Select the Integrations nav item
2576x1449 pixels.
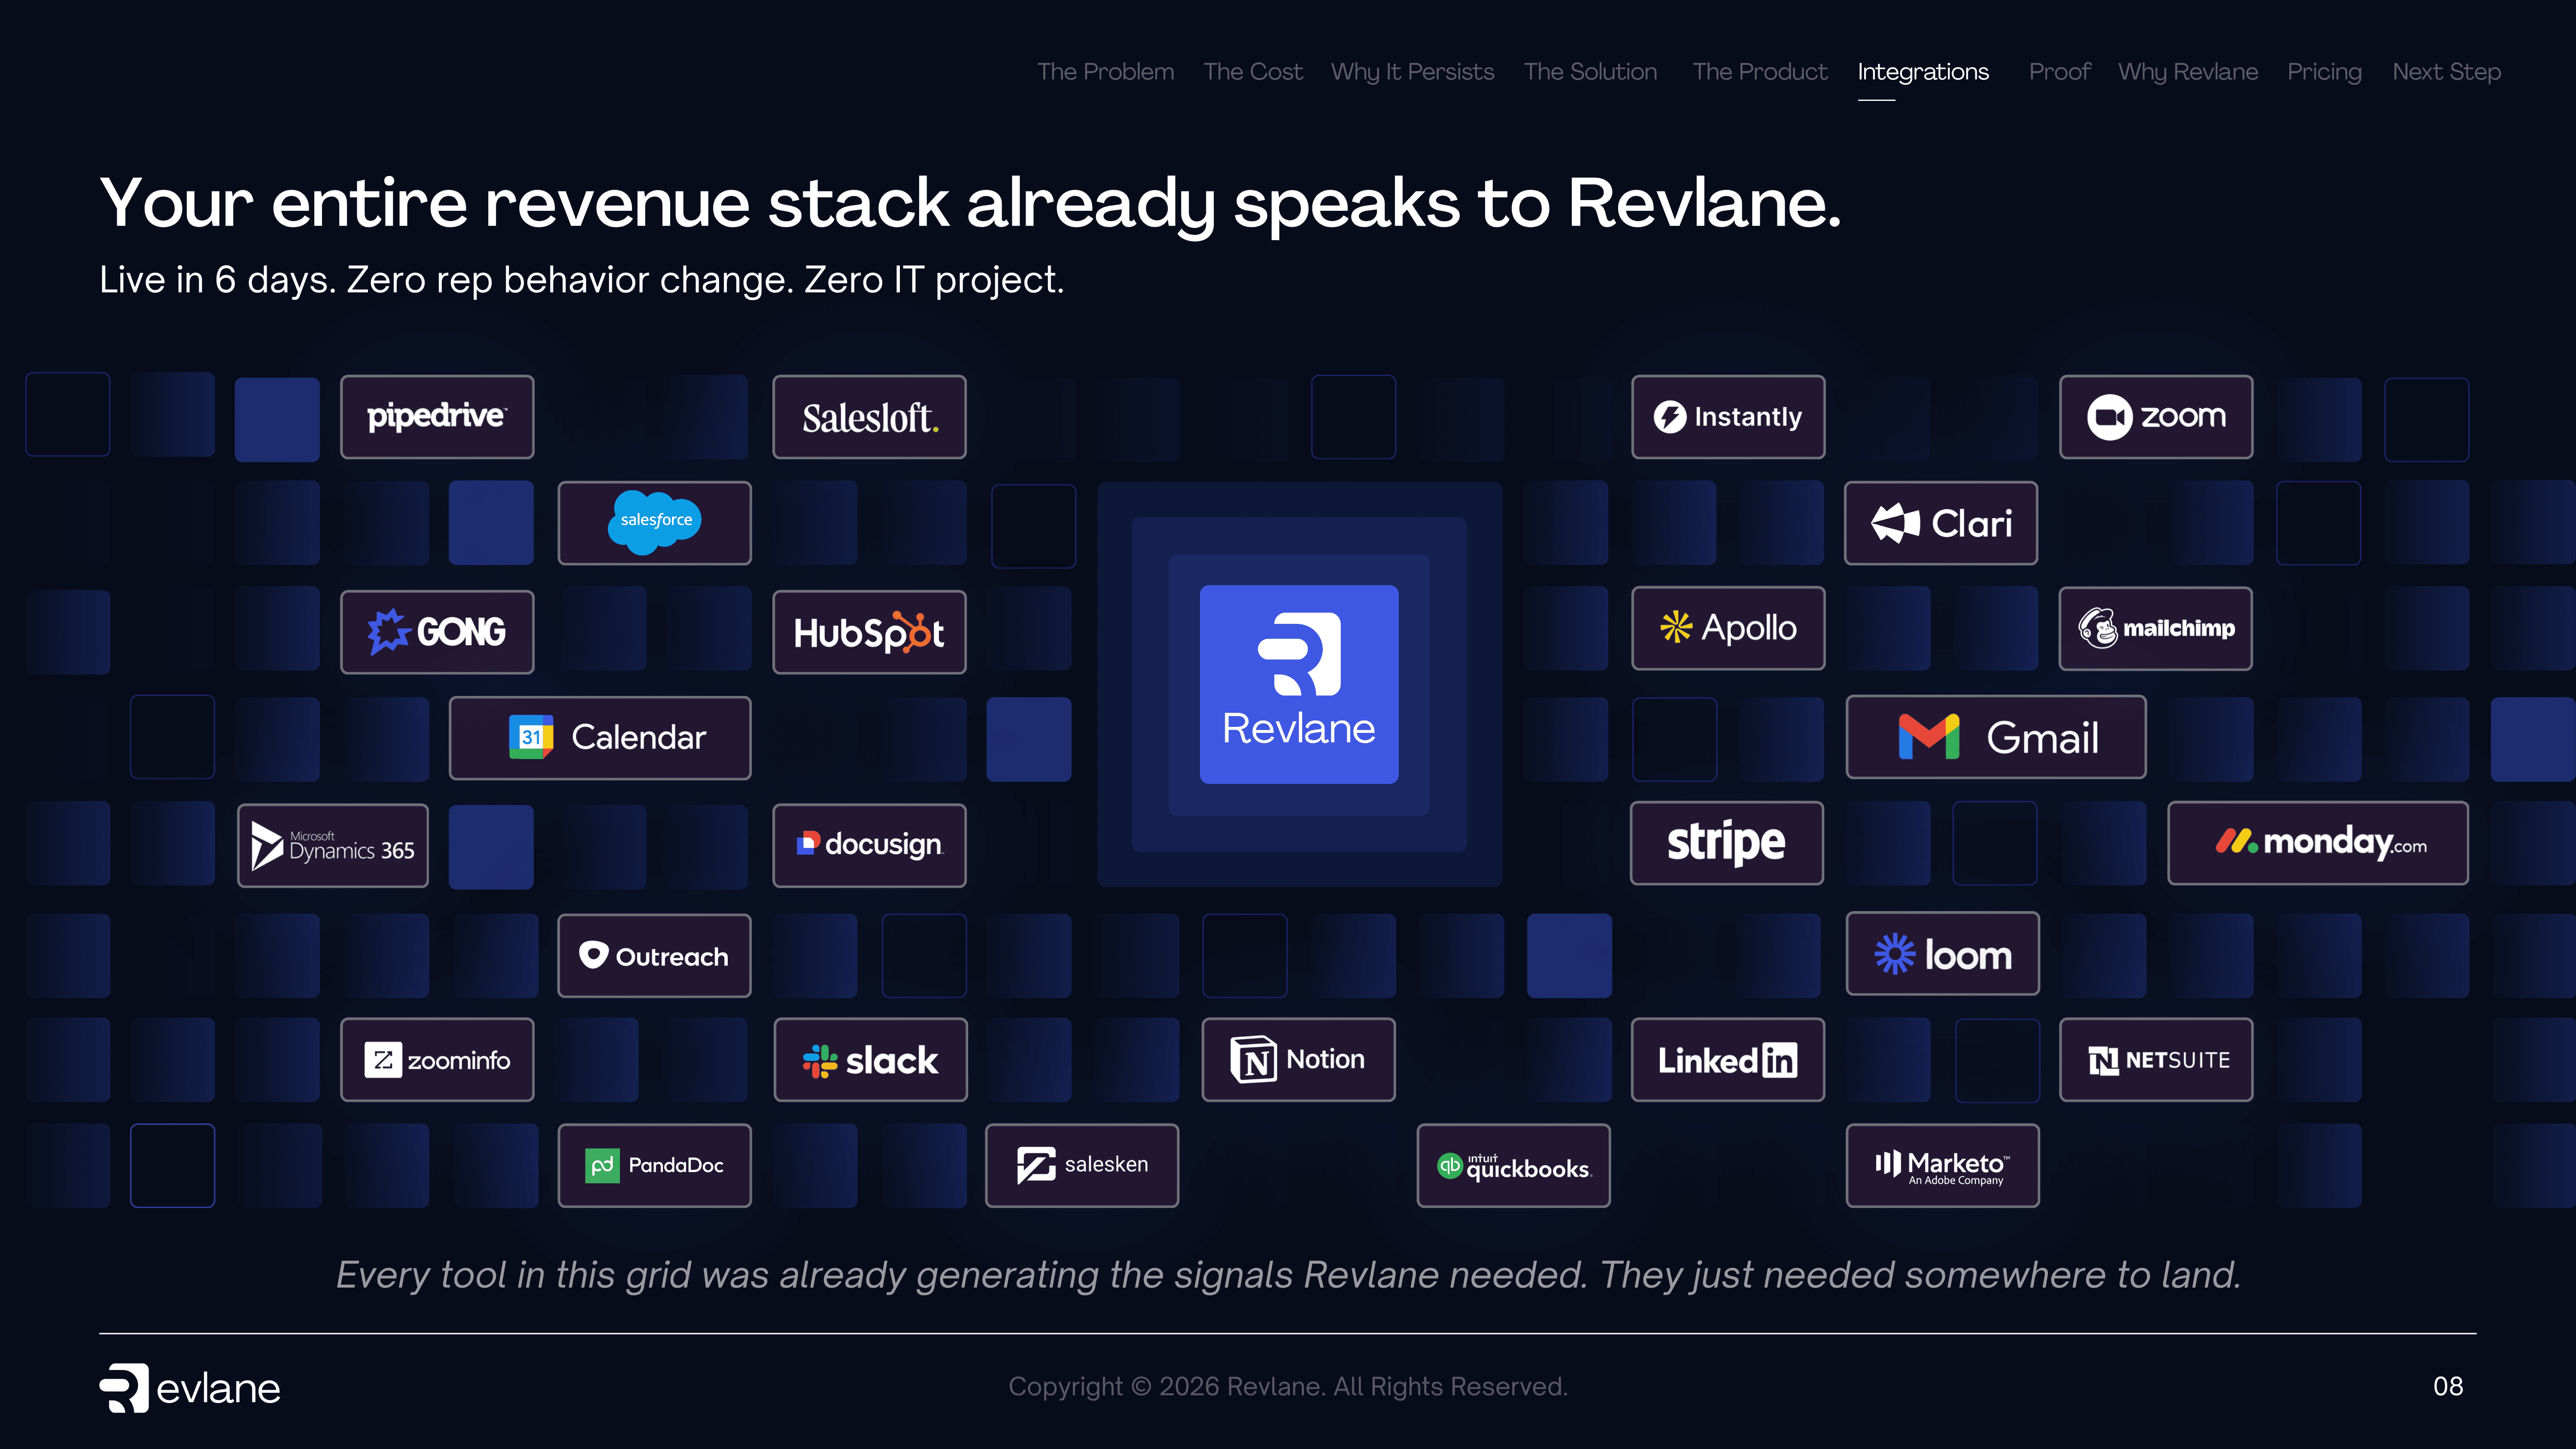tap(1923, 72)
